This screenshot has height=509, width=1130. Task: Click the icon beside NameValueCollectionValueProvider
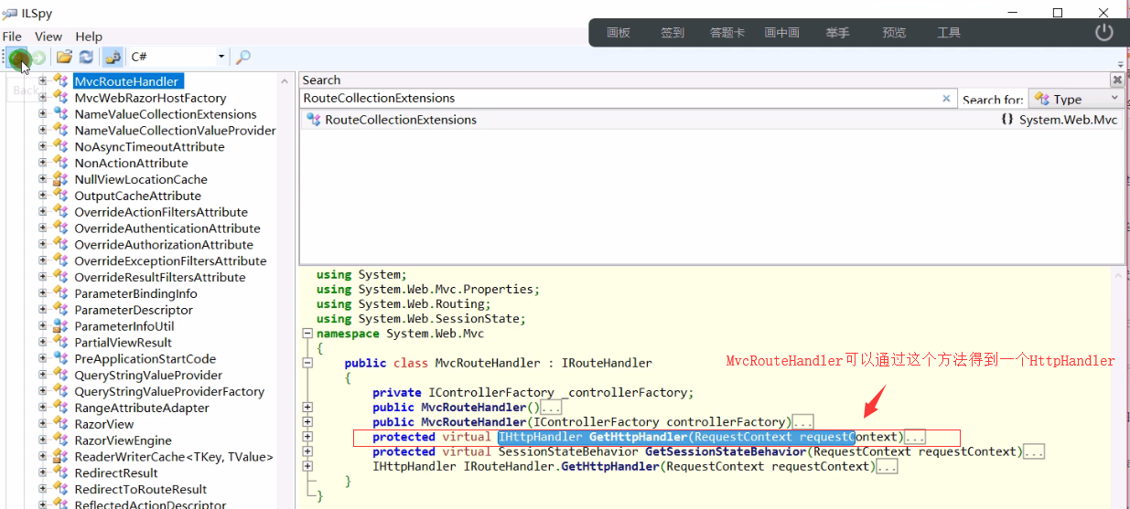tap(60, 131)
